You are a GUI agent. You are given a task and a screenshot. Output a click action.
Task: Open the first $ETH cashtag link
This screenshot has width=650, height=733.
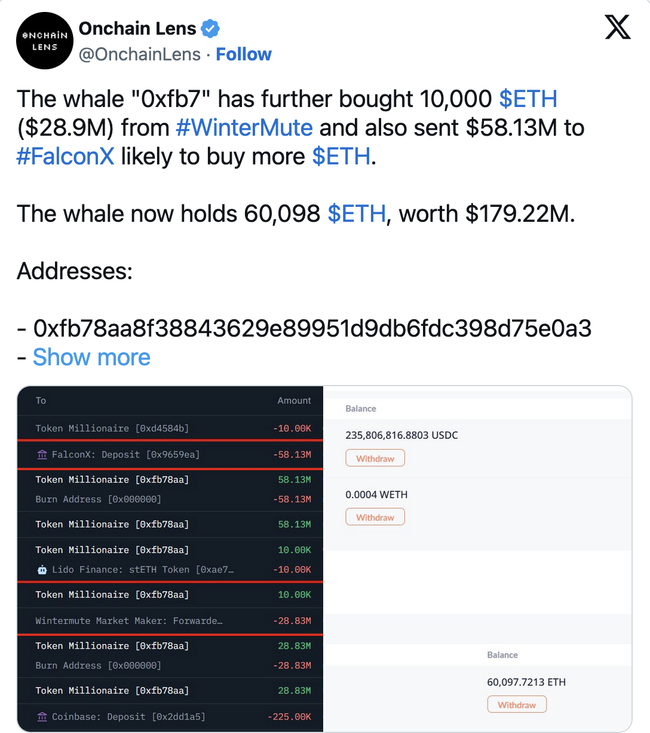point(528,99)
